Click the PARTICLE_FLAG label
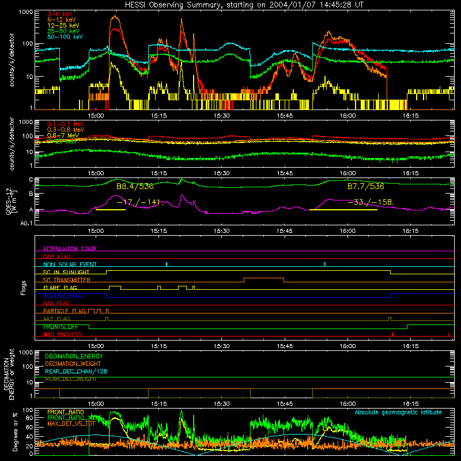The height and width of the screenshot is (461, 461). click(65, 311)
